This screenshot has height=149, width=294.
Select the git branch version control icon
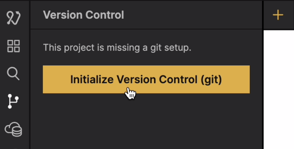pyautogui.click(x=13, y=101)
